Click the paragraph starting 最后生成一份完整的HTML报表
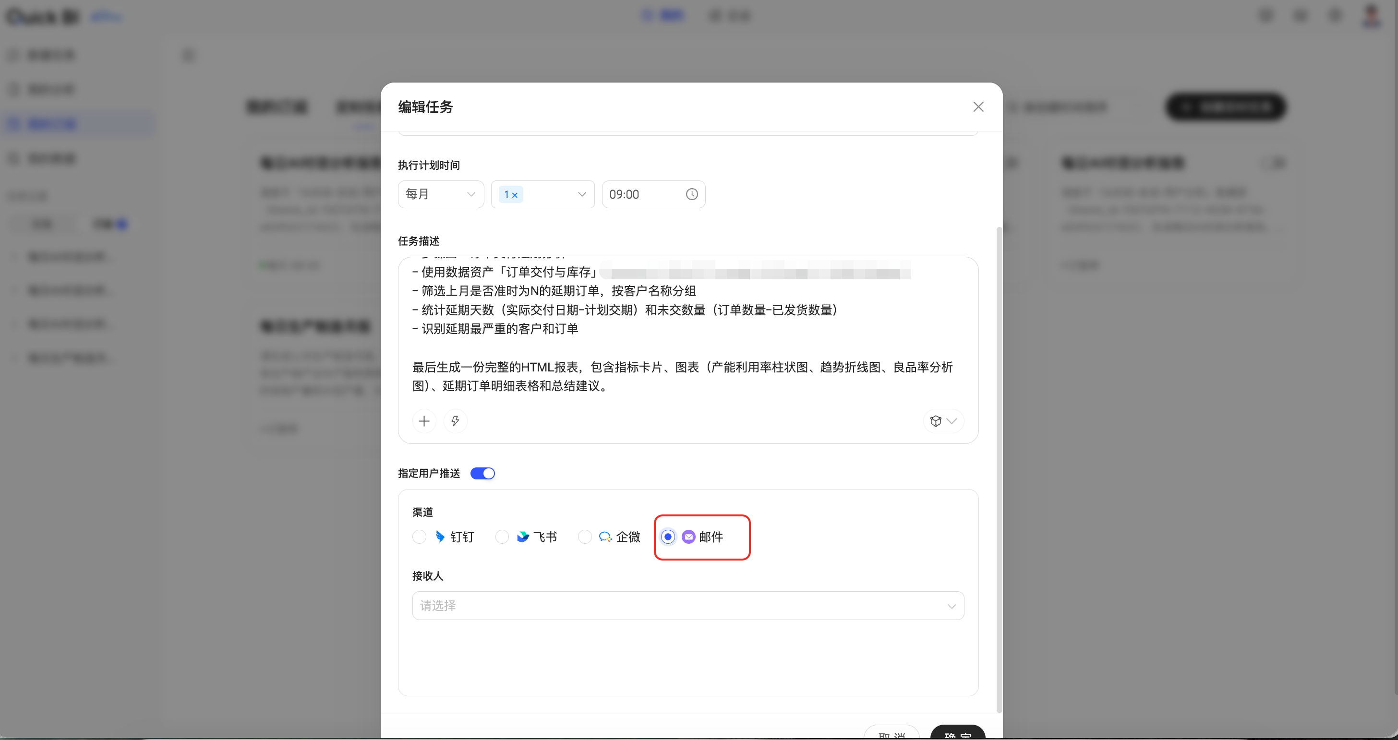 click(x=683, y=377)
